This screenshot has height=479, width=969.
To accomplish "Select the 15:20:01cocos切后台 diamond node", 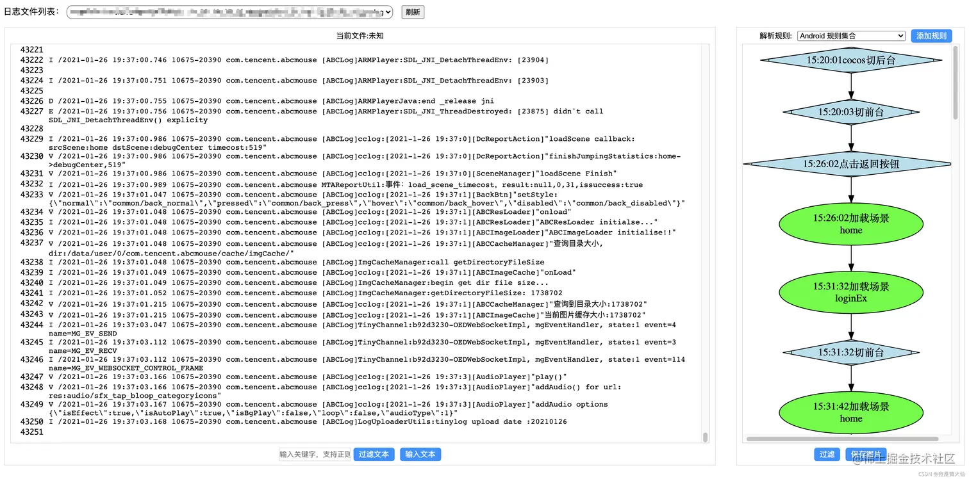I will click(x=851, y=60).
